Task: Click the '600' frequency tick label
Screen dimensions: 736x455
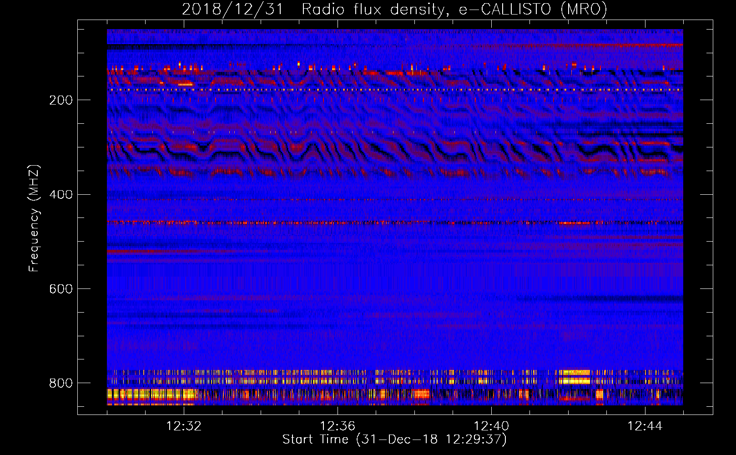Action: tap(61, 289)
